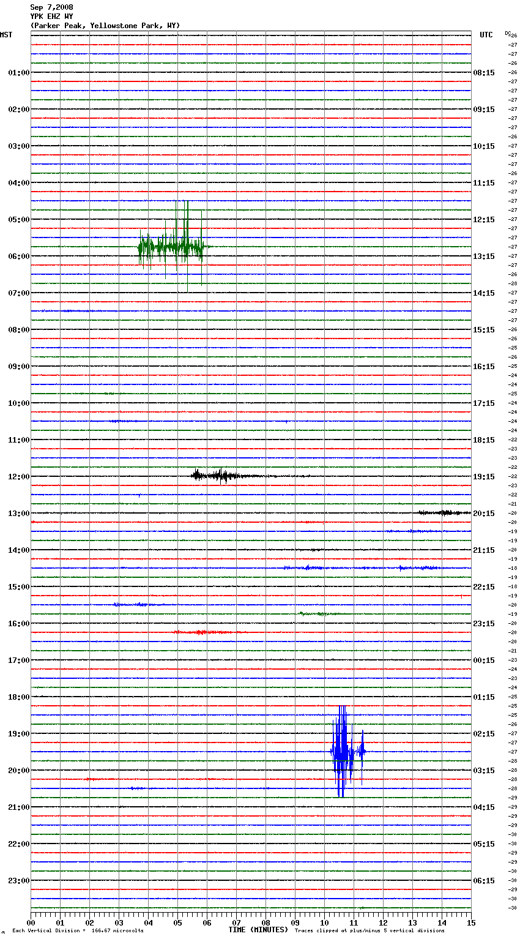Click the 20:15 UTC time label
This screenshot has width=520, height=939.
(484, 514)
